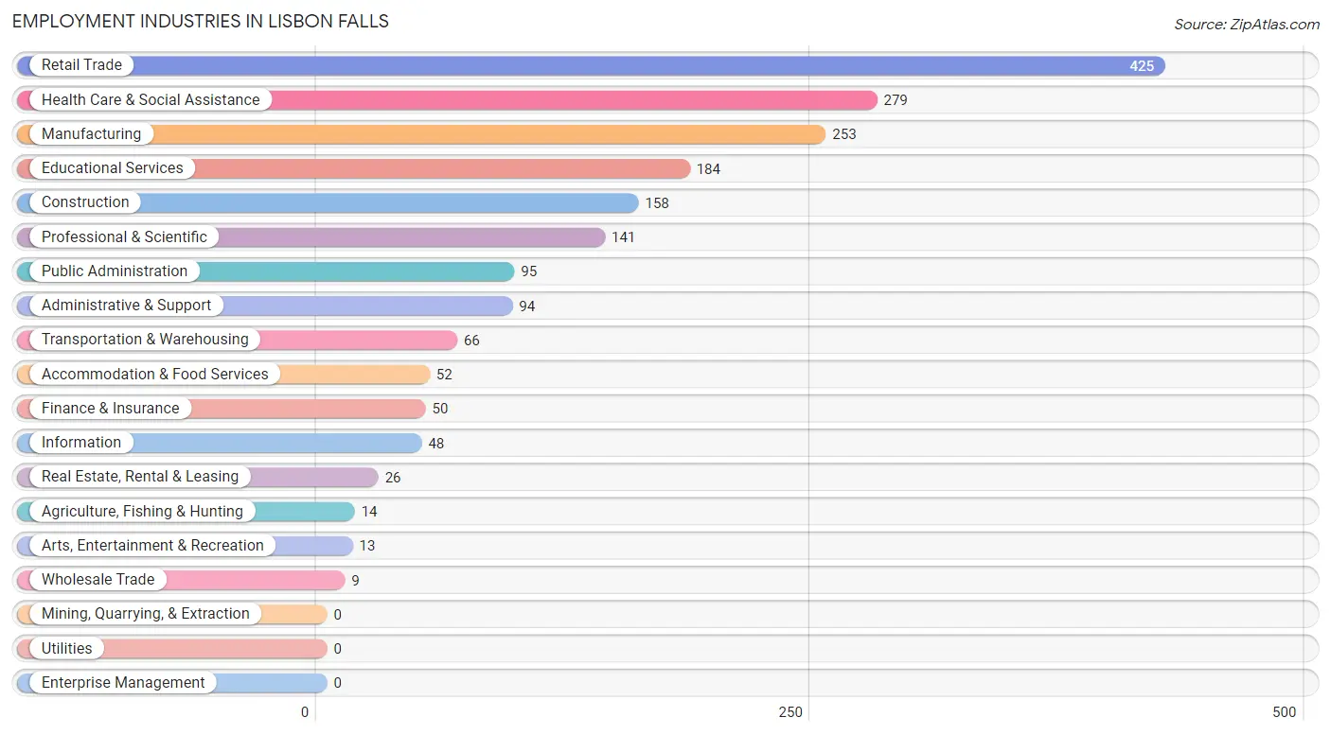Select the Enterprise Management label
Image resolution: width=1331 pixels, height=735 pixels.
click(x=123, y=682)
